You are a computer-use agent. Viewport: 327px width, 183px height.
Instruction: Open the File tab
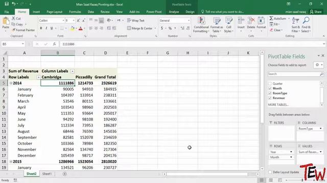(x=7, y=12)
